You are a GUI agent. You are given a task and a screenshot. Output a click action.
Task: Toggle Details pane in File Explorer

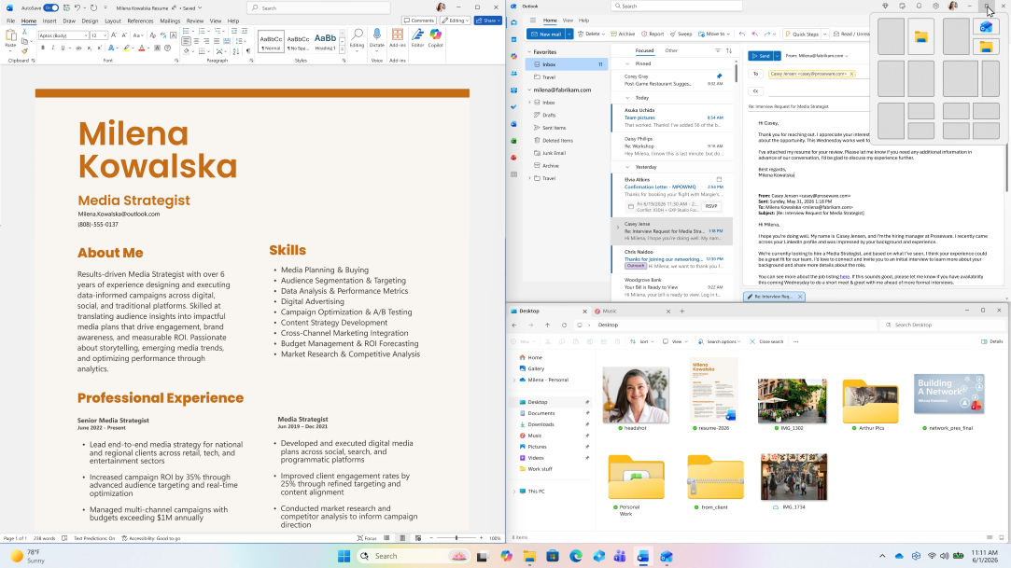(x=992, y=342)
